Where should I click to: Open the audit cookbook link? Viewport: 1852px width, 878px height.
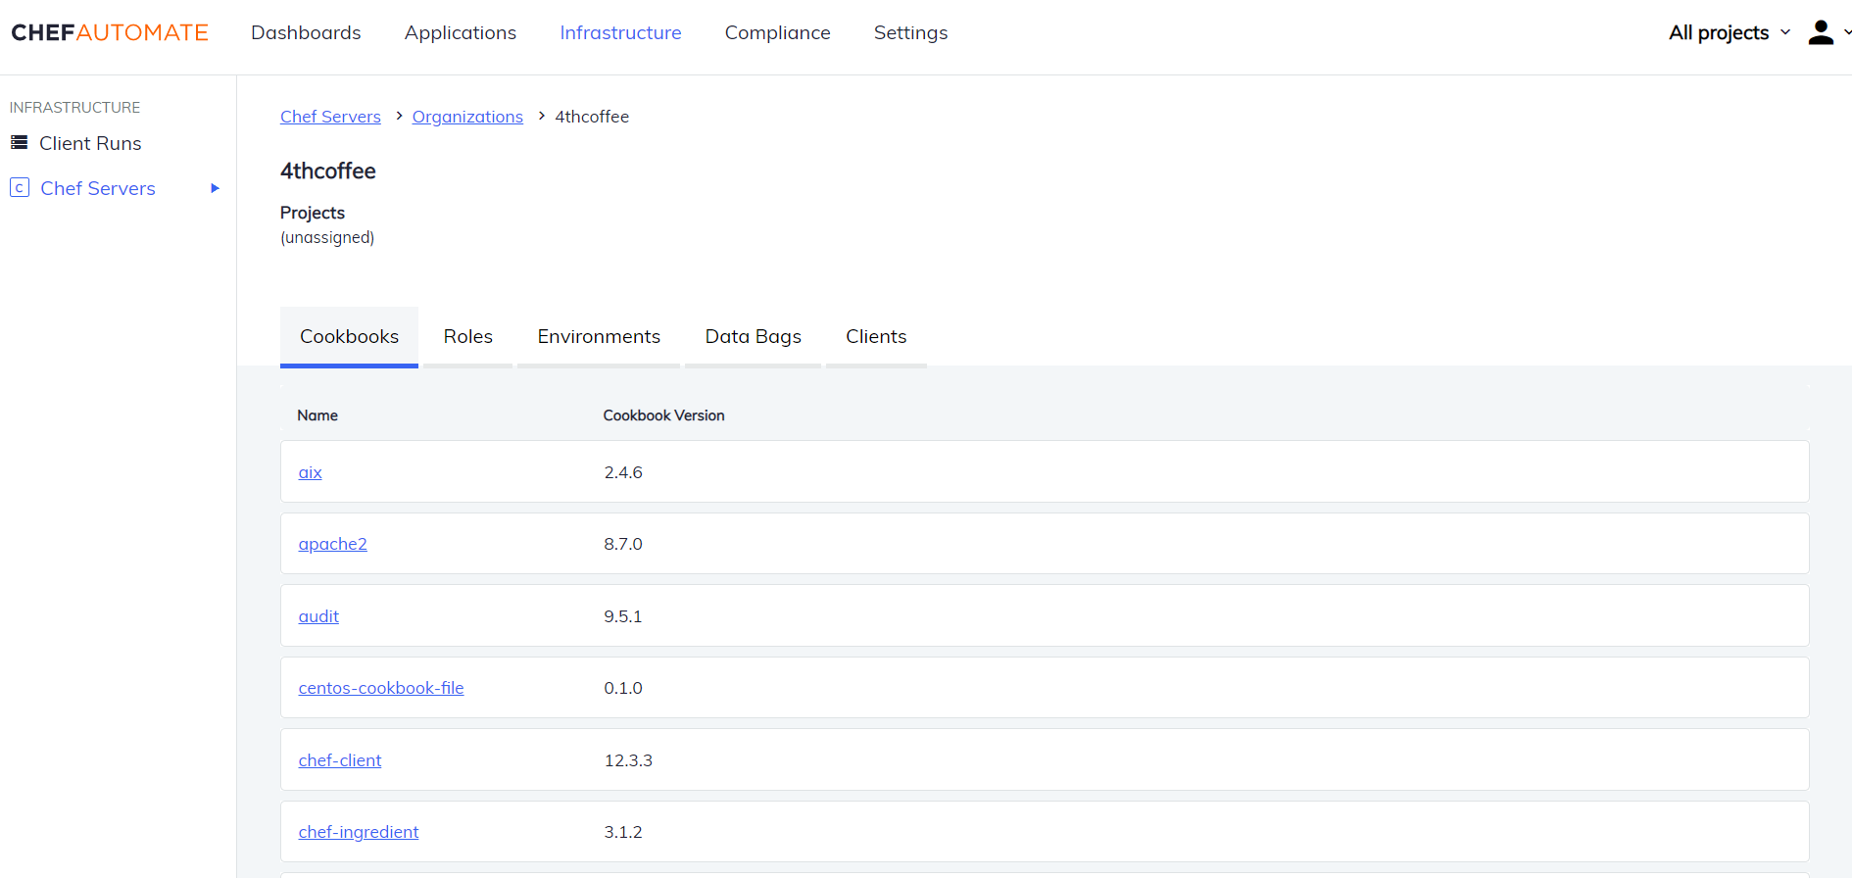tap(318, 616)
